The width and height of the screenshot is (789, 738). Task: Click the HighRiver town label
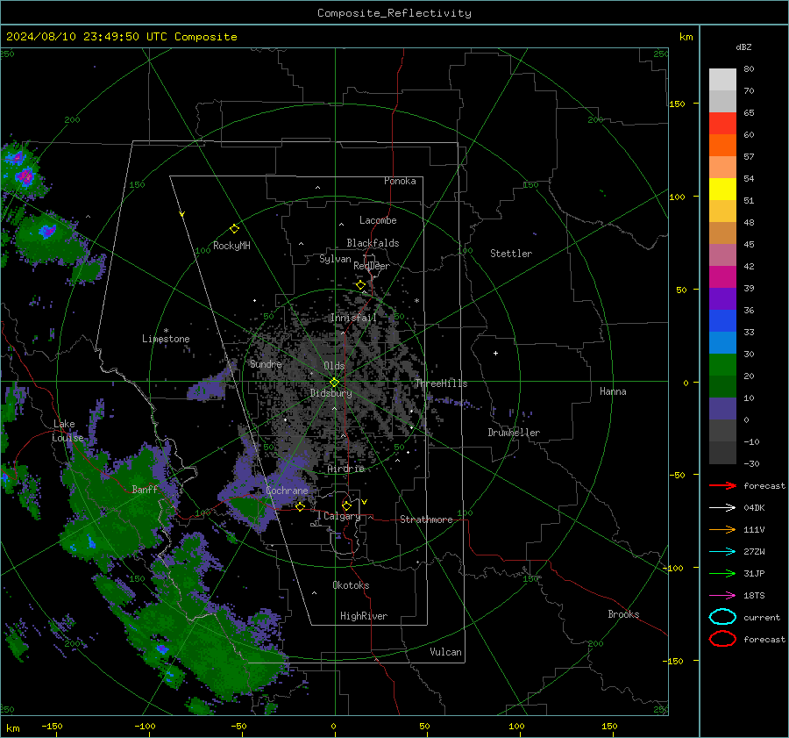[x=364, y=616]
